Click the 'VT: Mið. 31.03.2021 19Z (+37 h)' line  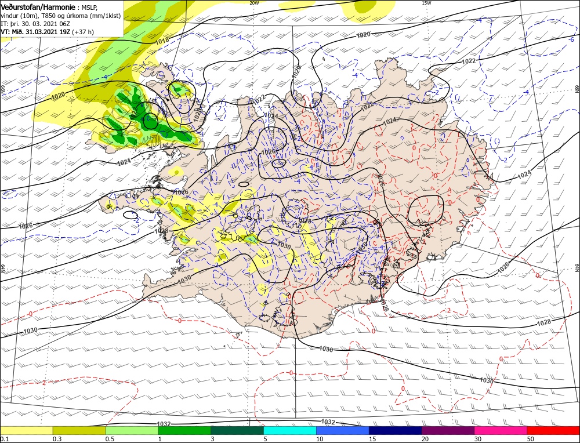tap(48, 32)
